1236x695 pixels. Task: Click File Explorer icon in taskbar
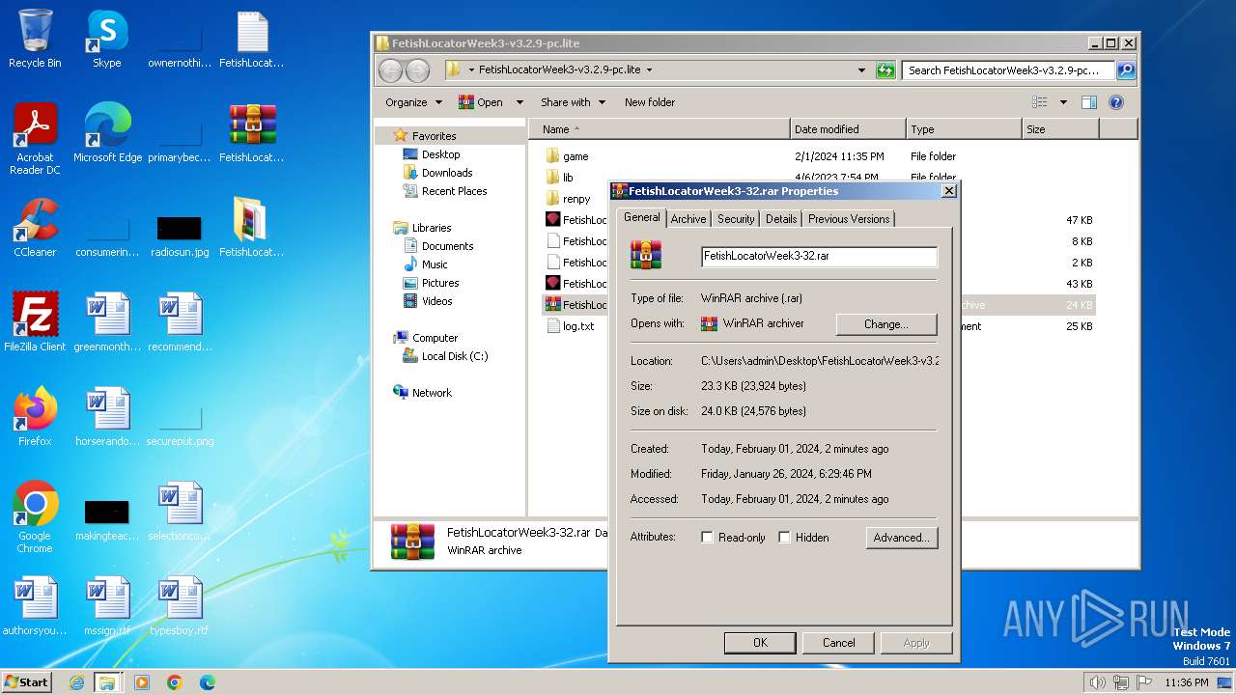pyautogui.click(x=107, y=682)
